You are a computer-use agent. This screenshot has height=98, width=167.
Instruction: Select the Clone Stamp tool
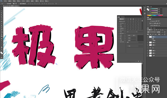pyautogui.click(x=2, y=25)
